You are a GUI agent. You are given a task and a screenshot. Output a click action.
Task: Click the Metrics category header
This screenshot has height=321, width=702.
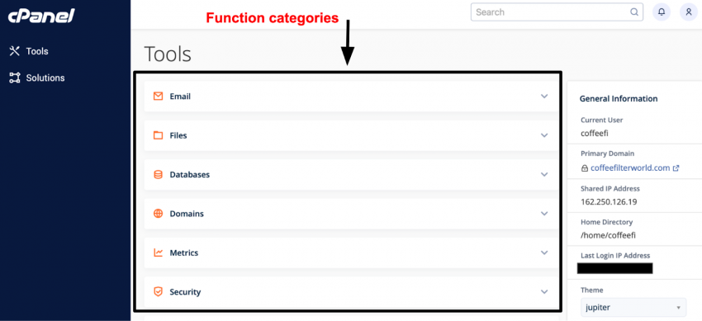(352, 253)
